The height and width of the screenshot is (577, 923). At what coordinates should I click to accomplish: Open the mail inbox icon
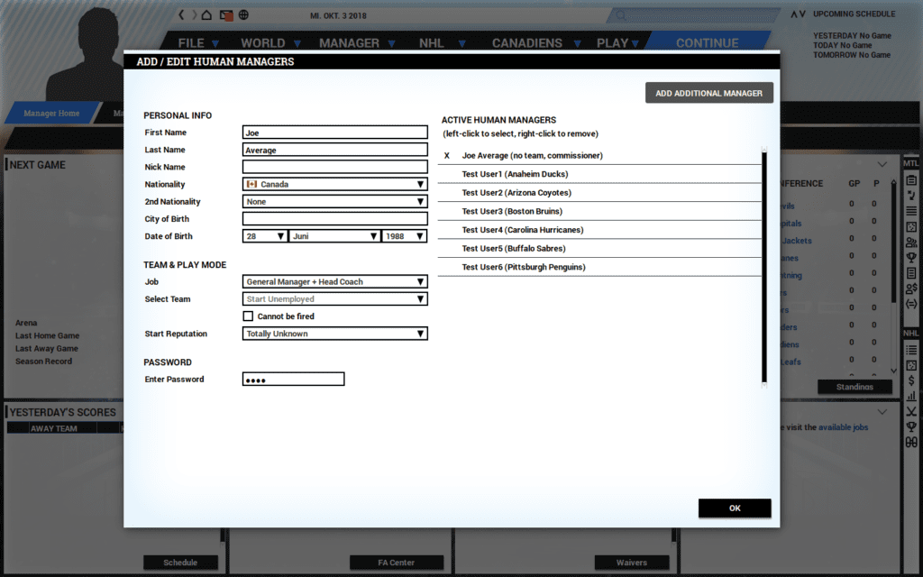pyautogui.click(x=226, y=15)
